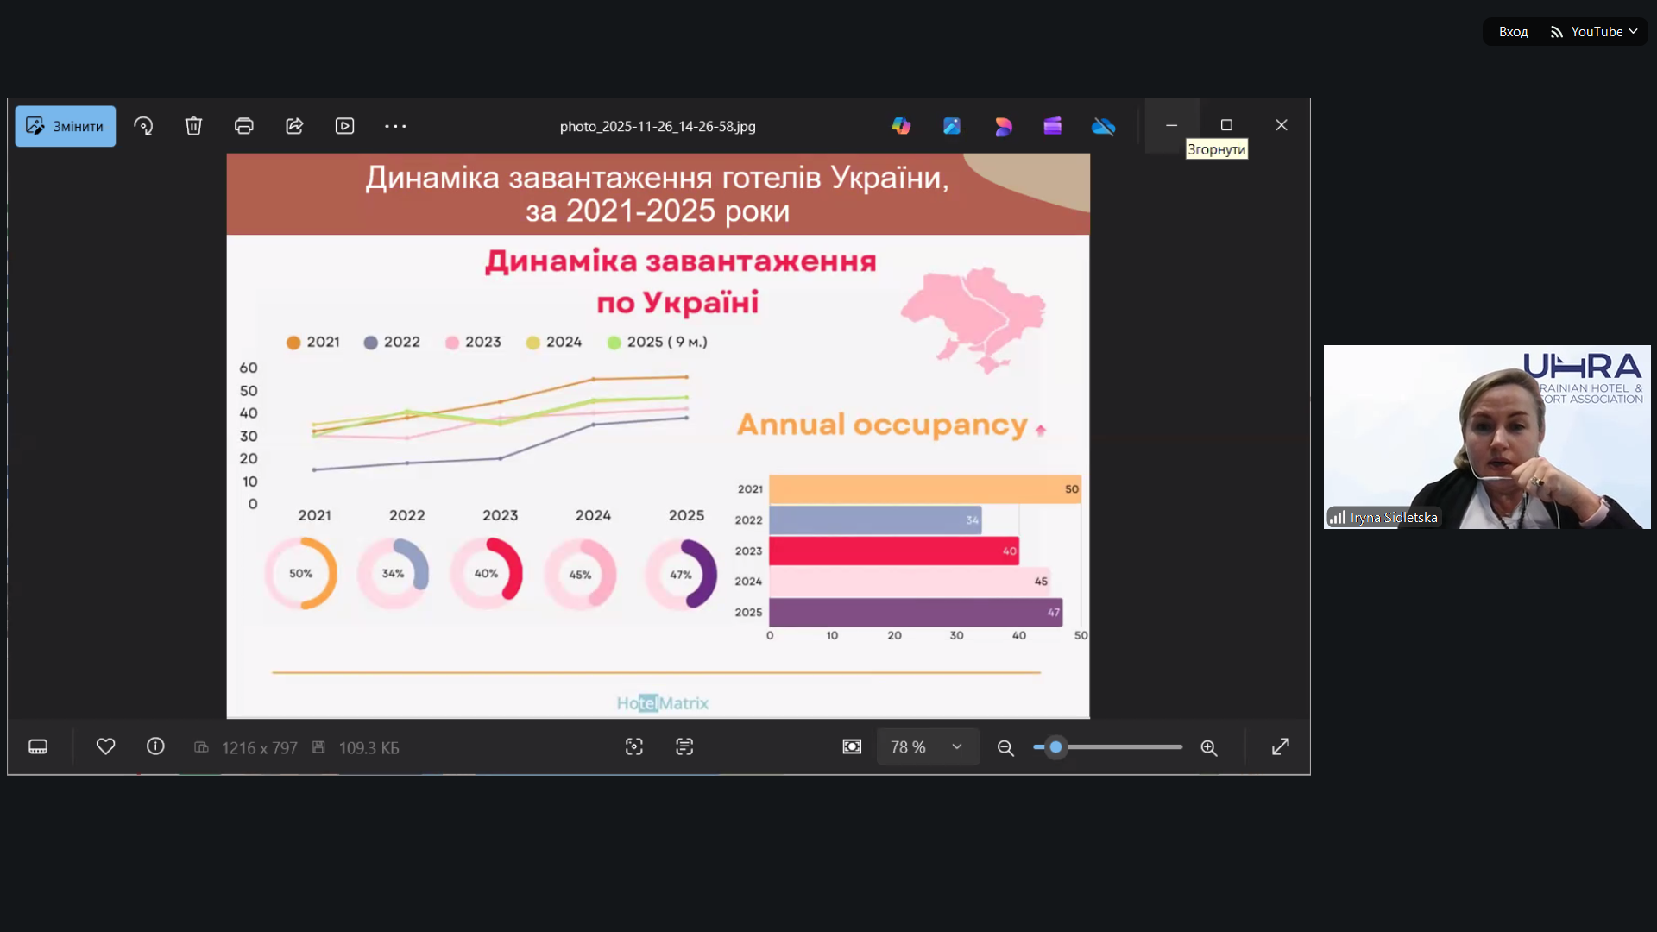Enter full screen with the expand arrows
Screen dimensions: 1657x932
point(1281,747)
